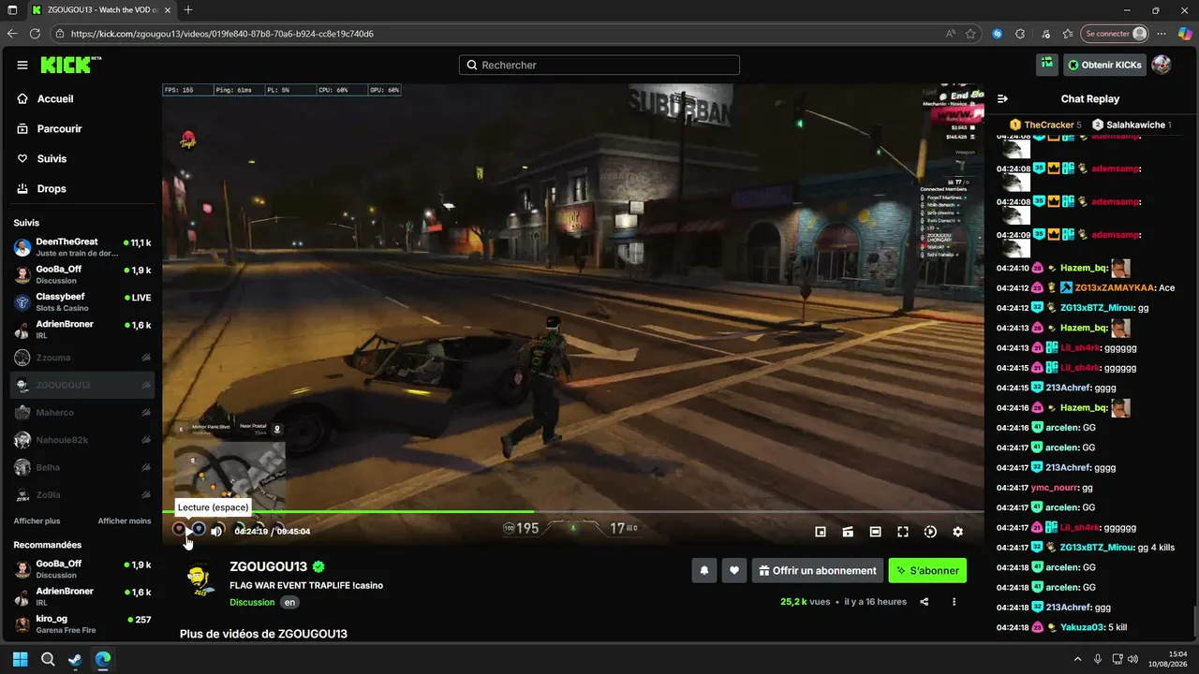The width and height of the screenshot is (1199, 674).
Task: Open AdrienBroner in the Suivis list
Action: tap(82, 330)
